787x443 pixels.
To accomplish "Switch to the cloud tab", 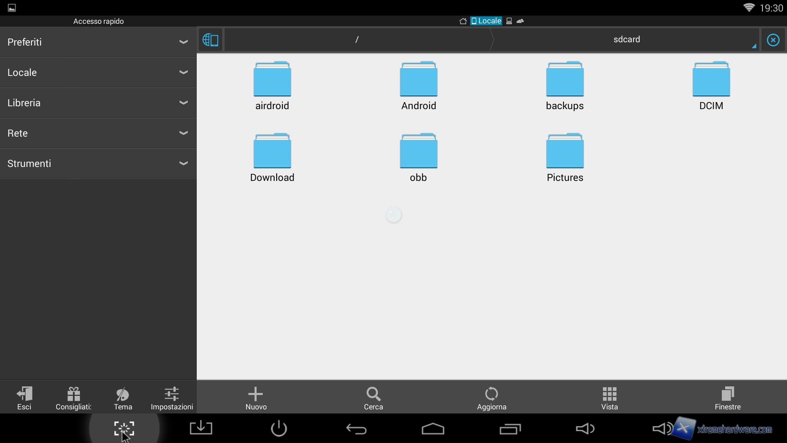I will (521, 21).
